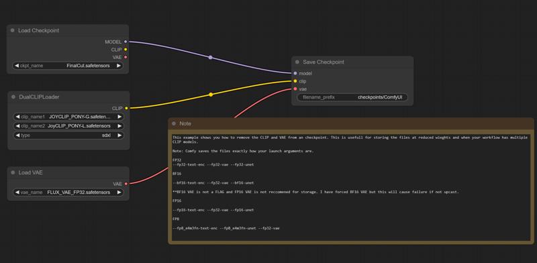Click the CLIP output socket on DualCLIPLoader
537x263 pixels.
[x=126, y=108]
